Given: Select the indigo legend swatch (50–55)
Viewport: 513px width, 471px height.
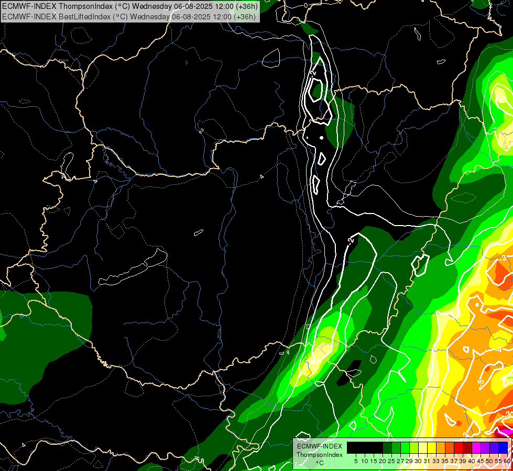Looking at the screenshot, I should (x=494, y=448).
